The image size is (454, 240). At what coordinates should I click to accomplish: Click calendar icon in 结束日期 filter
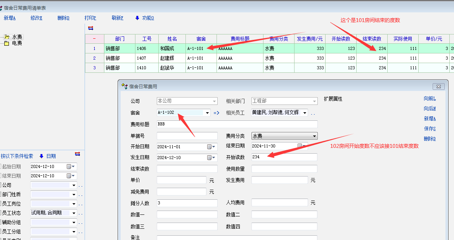pyautogui.click(x=69, y=176)
